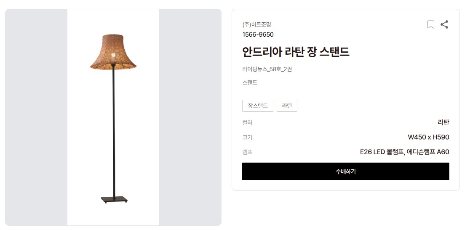This screenshot has width=470, height=230.
Task: Click the 램프 spec label
Action: pyautogui.click(x=247, y=152)
